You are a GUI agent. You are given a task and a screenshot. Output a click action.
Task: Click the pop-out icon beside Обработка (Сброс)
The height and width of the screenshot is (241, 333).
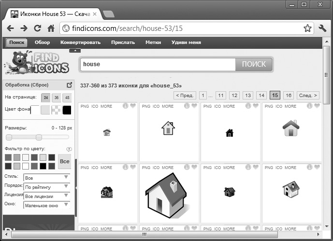click(69, 85)
